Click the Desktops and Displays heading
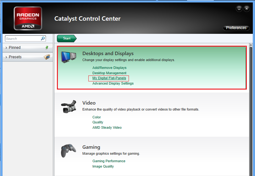This screenshot has width=255, height=176. (108, 54)
